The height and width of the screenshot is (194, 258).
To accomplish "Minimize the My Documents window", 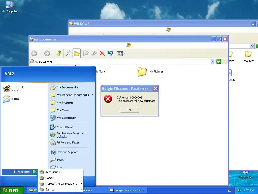I will click(213, 39).
